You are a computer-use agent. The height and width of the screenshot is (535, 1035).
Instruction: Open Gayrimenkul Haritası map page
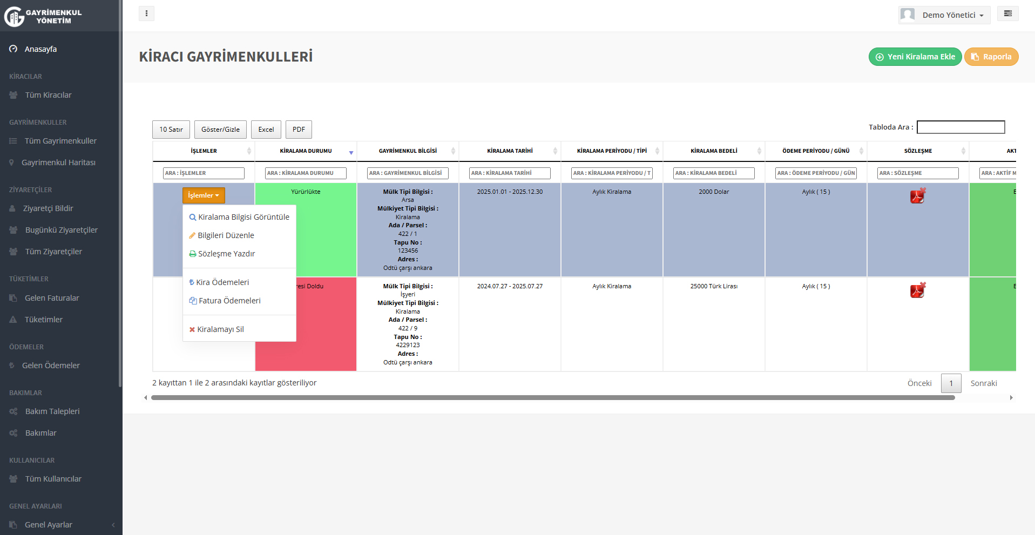(58, 162)
